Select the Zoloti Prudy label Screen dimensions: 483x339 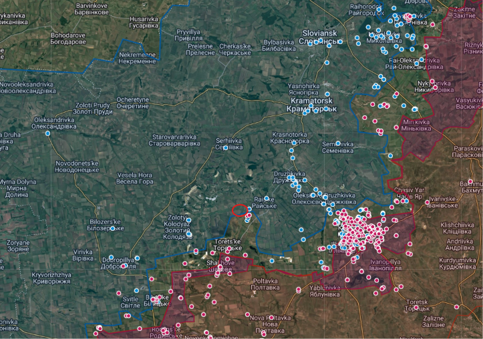(x=94, y=108)
